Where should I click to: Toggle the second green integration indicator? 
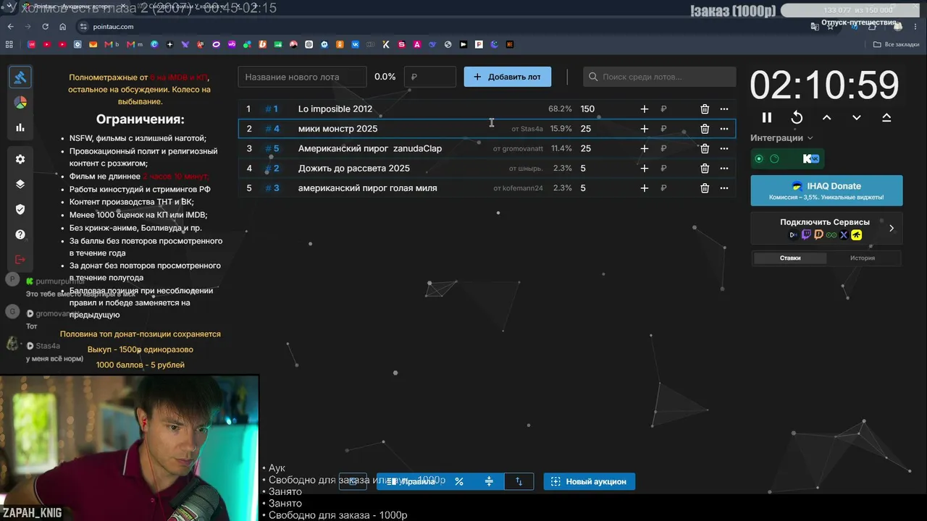click(774, 159)
